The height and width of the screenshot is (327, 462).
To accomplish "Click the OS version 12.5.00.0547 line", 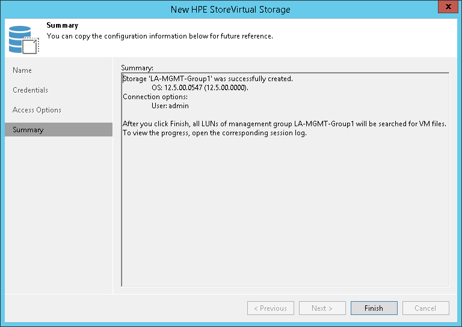I will (x=200, y=88).
